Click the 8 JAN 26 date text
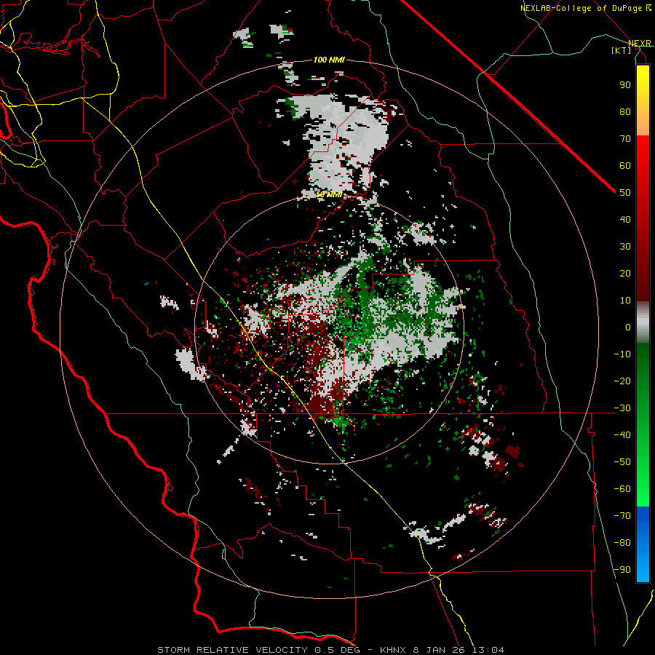655x655 pixels. 438,650
